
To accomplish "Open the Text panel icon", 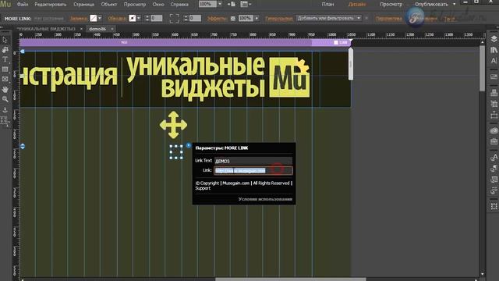I will [494, 61].
